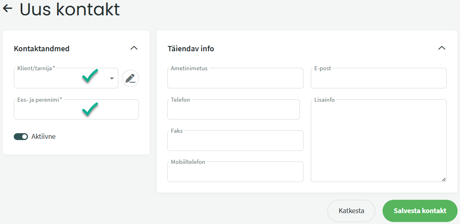Click the Telefon text box

point(233,110)
